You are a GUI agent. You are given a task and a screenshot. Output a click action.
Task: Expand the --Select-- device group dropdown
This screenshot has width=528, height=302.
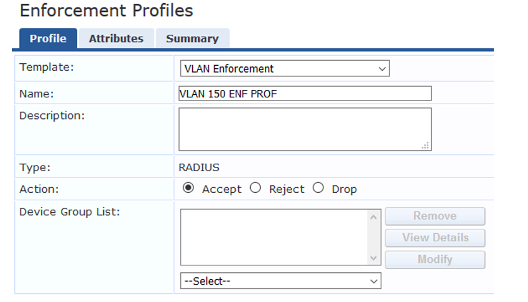(280, 281)
